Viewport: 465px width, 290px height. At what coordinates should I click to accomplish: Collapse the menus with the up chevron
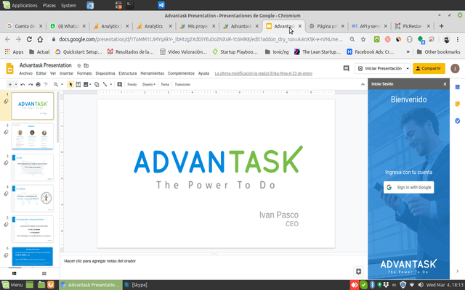pos(363,85)
